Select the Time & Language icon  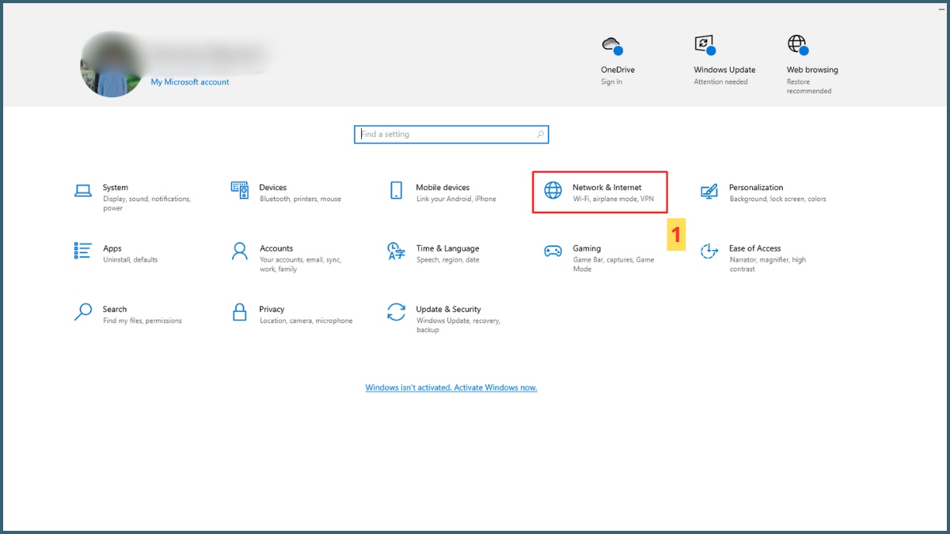pyautogui.click(x=396, y=251)
